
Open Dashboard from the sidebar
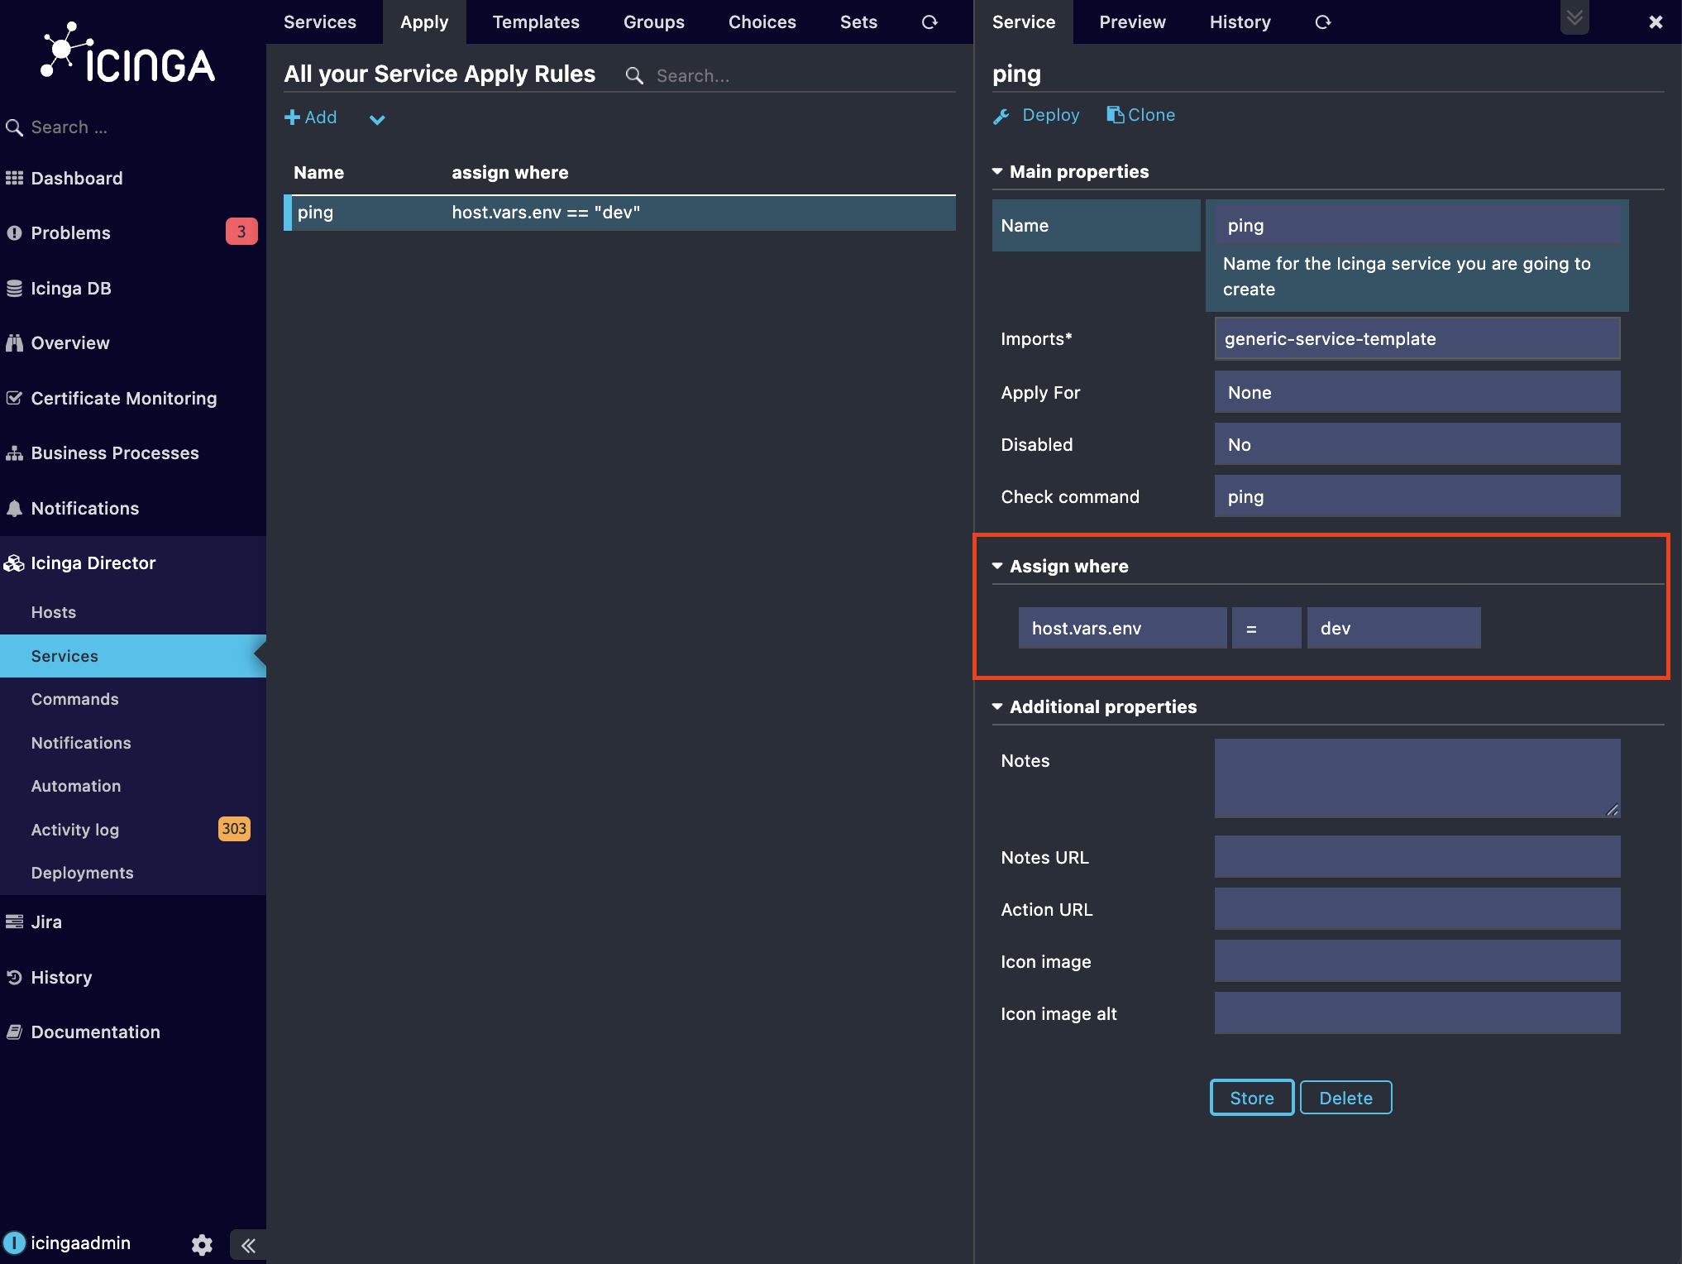(76, 179)
